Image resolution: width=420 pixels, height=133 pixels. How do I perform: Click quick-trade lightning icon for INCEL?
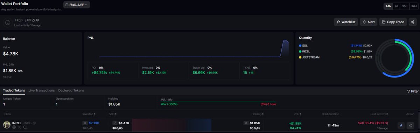[401, 125]
